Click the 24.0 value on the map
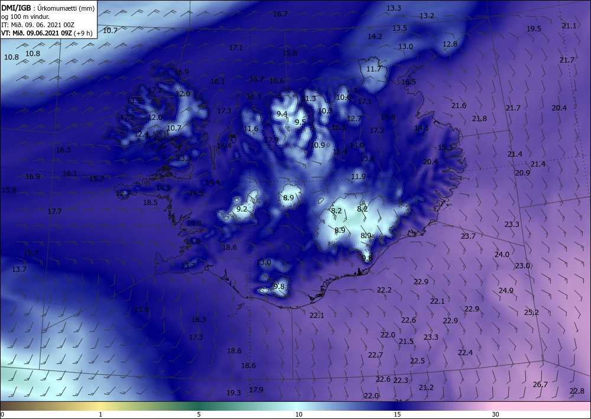This screenshot has height=419, width=591. (x=502, y=254)
